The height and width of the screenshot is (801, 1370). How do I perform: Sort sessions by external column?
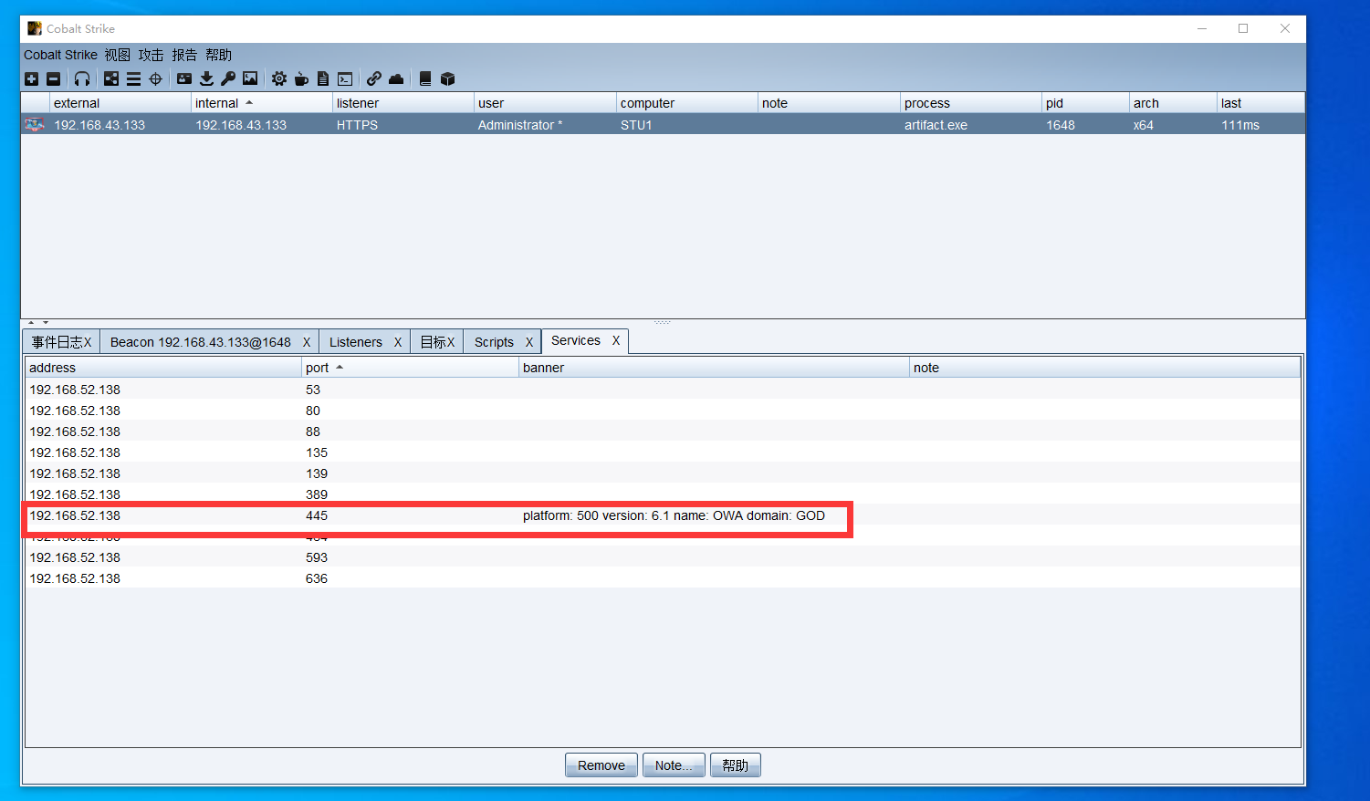point(120,103)
